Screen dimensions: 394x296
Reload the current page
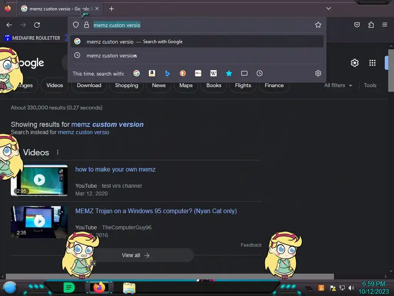(x=37, y=25)
